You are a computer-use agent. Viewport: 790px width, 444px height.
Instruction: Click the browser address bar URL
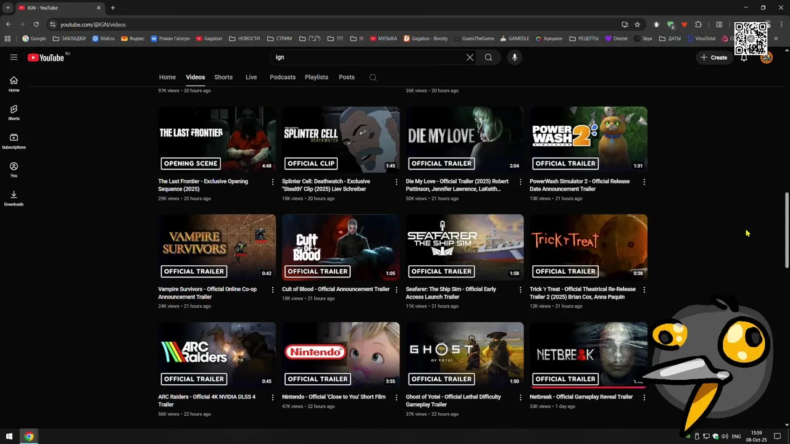[x=93, y=24]
